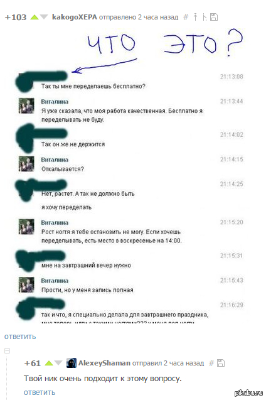266x400 pixels.
Task: Reply to kakogoXEPA's comment via ответить
Action: point(20,337)
